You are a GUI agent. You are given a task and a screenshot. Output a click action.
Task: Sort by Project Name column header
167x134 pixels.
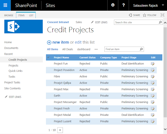(61, 57)
